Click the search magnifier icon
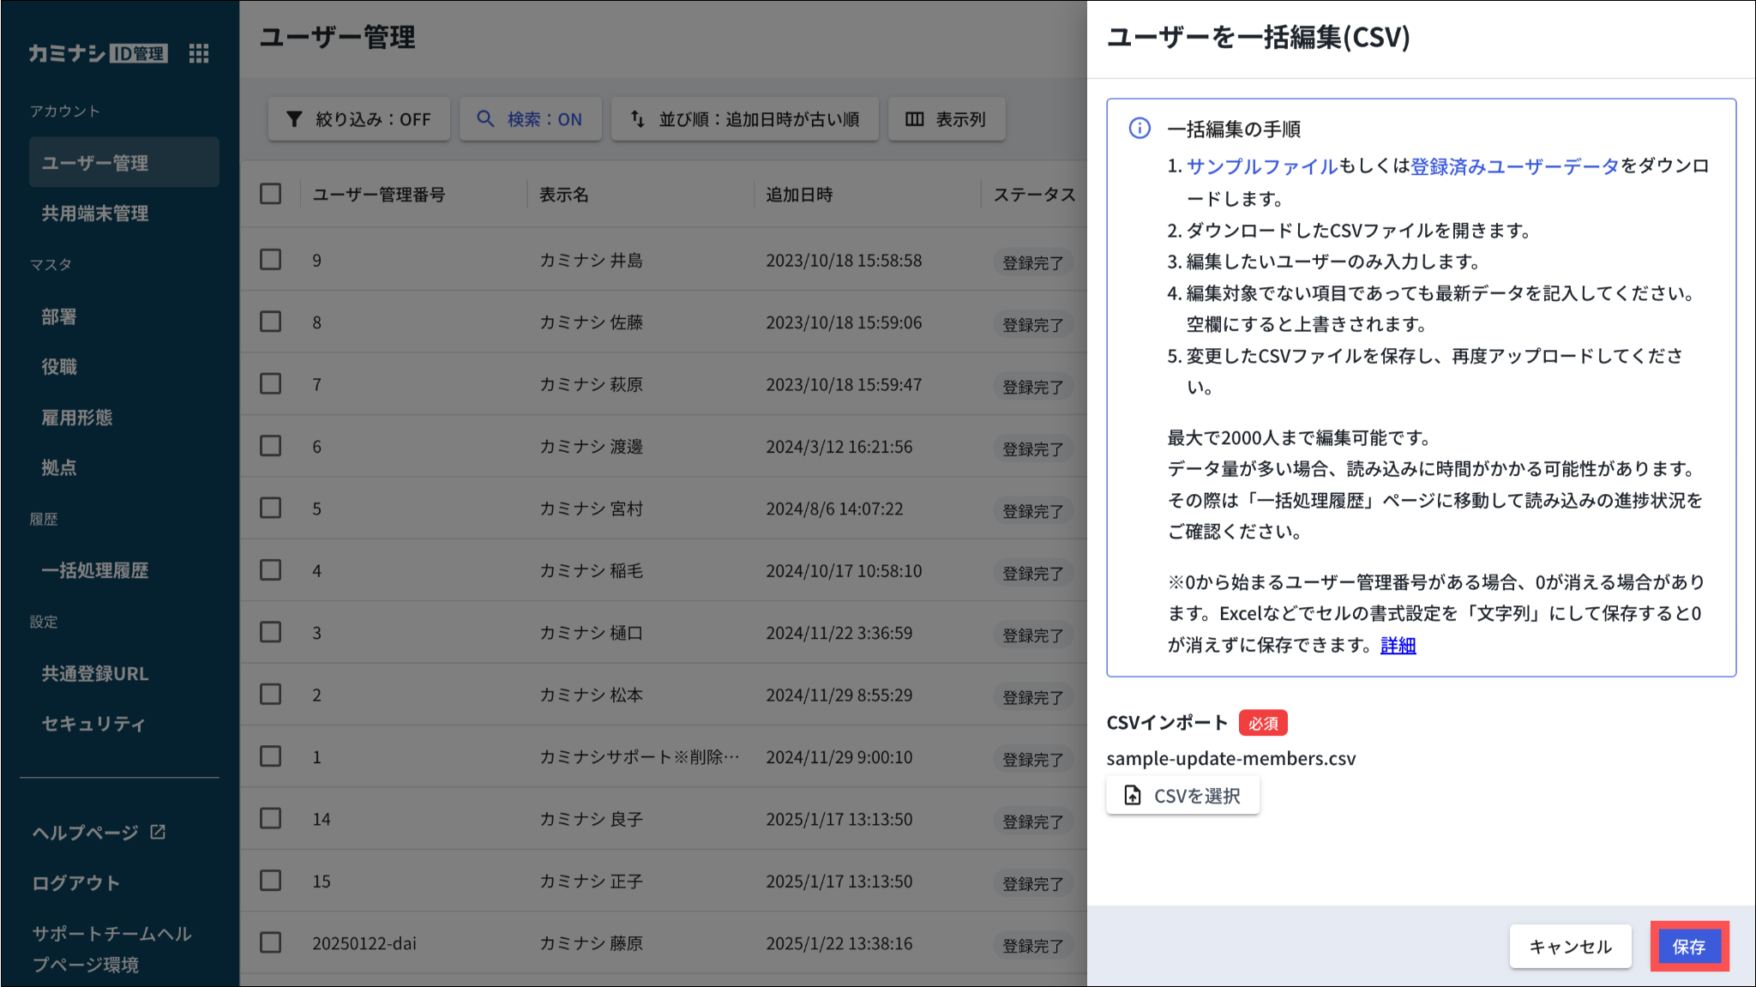Screen dimensions: 1756x987 tap(485, 119)
